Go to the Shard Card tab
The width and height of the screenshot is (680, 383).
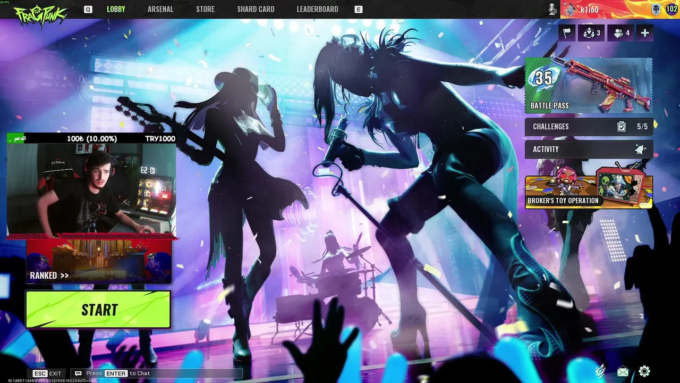coord(256,9)
